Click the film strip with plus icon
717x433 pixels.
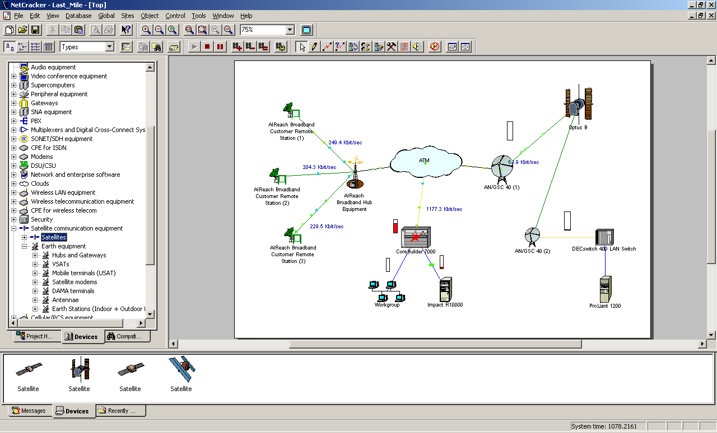click(x=238, y=47)
